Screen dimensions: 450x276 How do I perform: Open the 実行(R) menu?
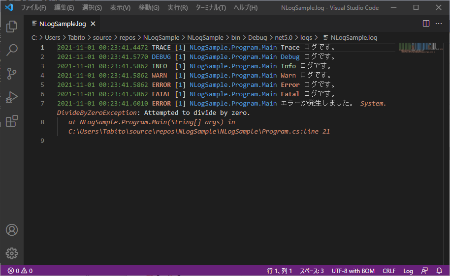177,8
